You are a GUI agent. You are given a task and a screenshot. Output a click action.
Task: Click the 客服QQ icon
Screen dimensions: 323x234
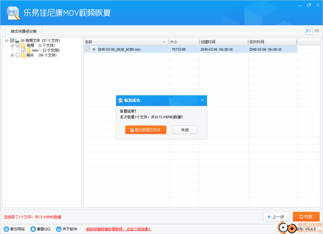33,229
